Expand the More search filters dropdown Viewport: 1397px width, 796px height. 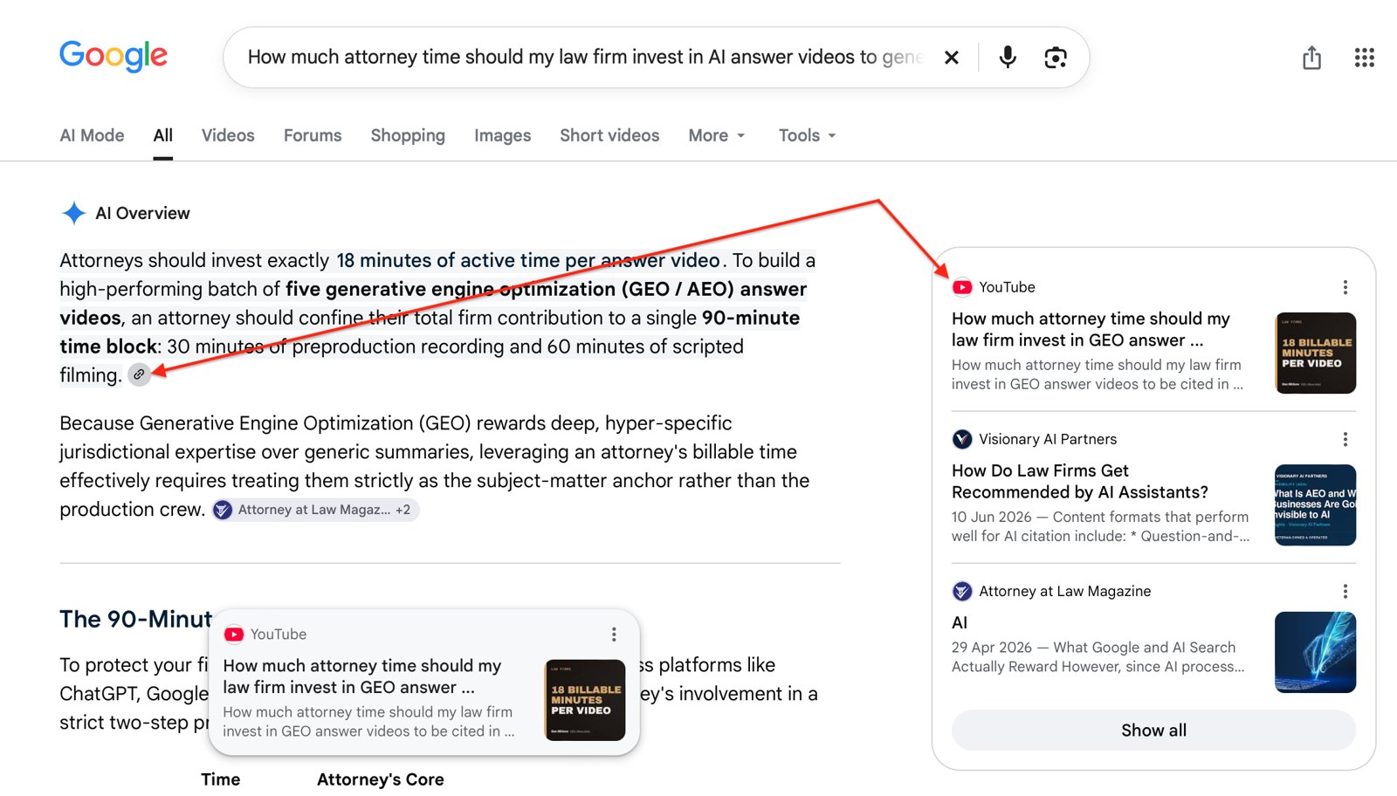(x=717, y=135)
